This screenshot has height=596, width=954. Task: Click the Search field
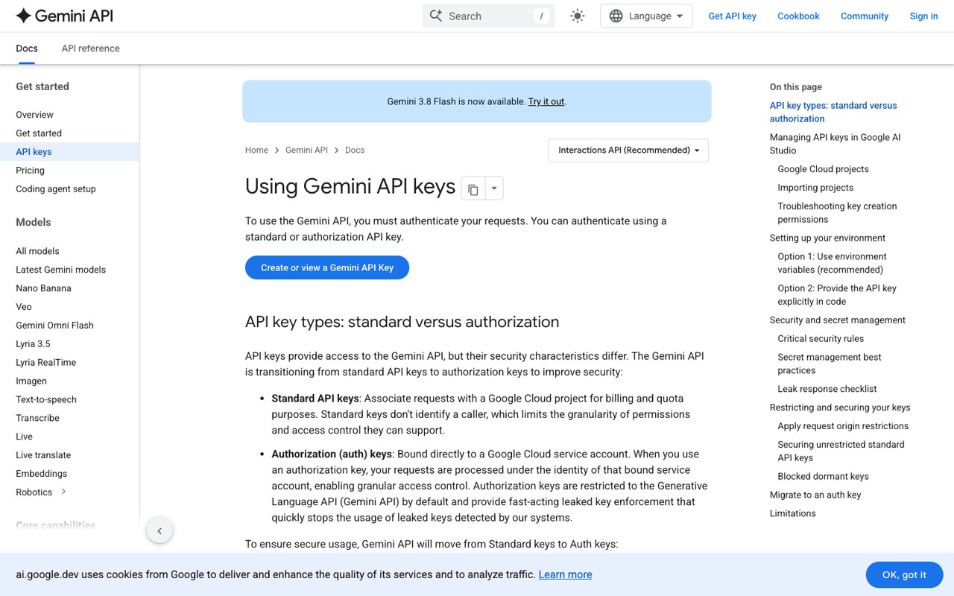(x=489, y=16)
